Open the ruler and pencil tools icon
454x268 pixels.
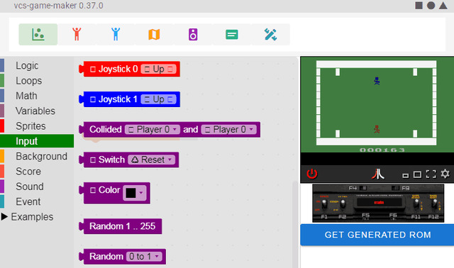(271, 35)
